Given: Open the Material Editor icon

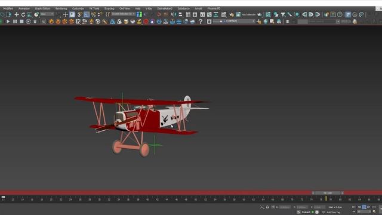Looking at the screenshot, I should point(224,14).
